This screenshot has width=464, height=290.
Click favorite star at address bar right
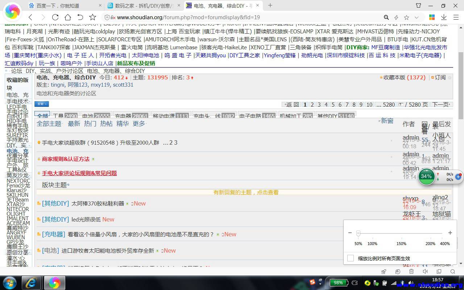tap(406, 17)
